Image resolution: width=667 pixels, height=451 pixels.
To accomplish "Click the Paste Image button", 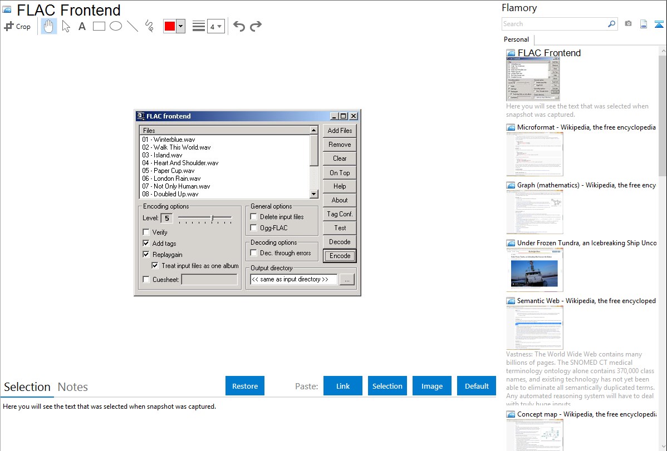I will [x=431, y=386].
